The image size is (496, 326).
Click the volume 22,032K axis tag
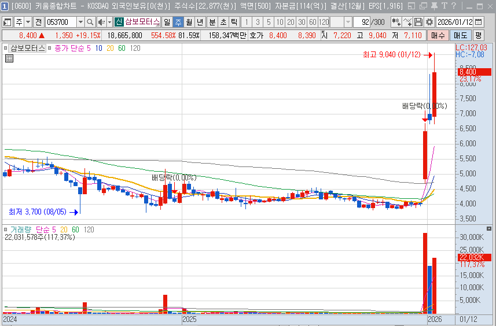point(474,257)
